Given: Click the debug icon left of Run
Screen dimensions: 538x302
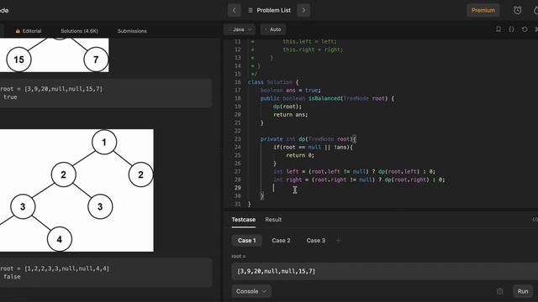Looking at the screenshot, I should [x=499, y=291].
